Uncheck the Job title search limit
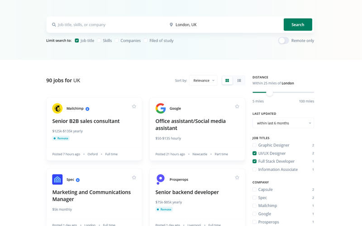This screenshot has width=362, height=226. pos(77,41)
